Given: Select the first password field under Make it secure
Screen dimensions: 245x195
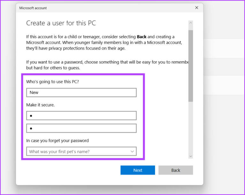Looking at the screenshot, I should click(x=81, y=116).
